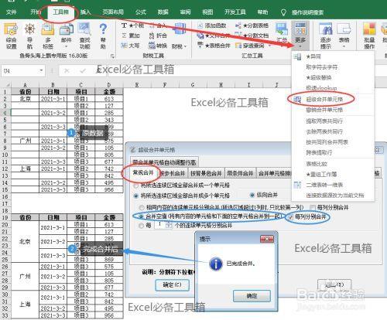Screen dimensions: 387x320
Task: Select radio 相同内容的连续单元格分别合并
Action: point(142,207)
